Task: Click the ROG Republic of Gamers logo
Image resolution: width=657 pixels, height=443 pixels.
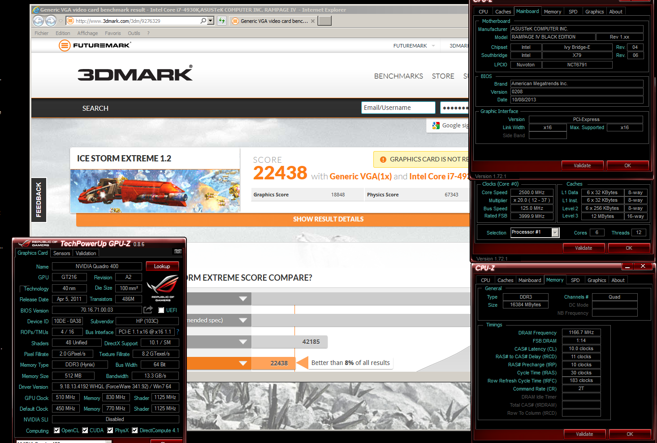Action: (163, 287)
